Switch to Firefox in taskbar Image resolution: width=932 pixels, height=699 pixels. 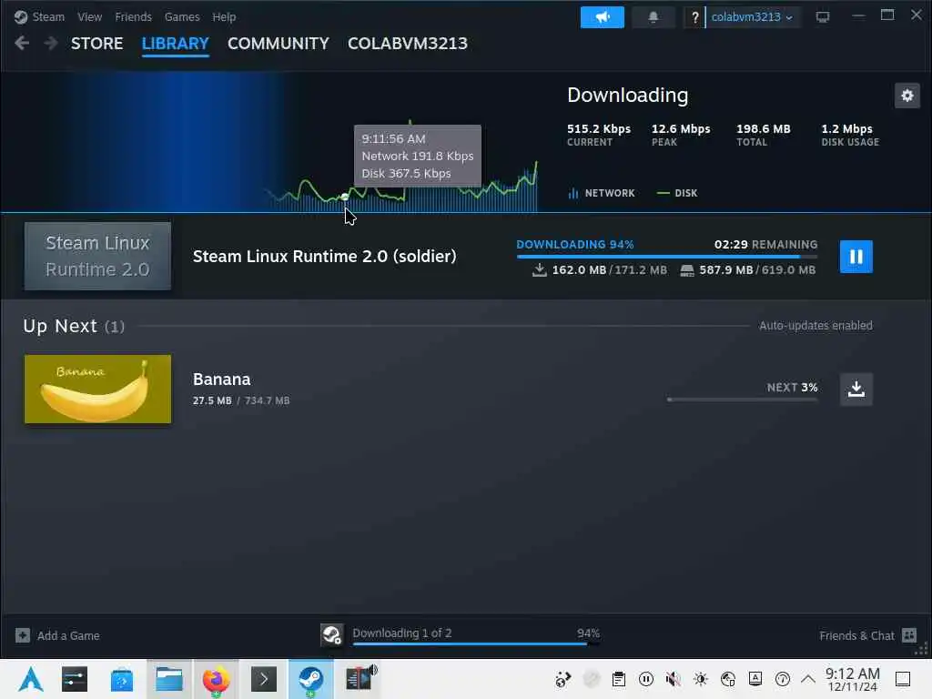217,679
